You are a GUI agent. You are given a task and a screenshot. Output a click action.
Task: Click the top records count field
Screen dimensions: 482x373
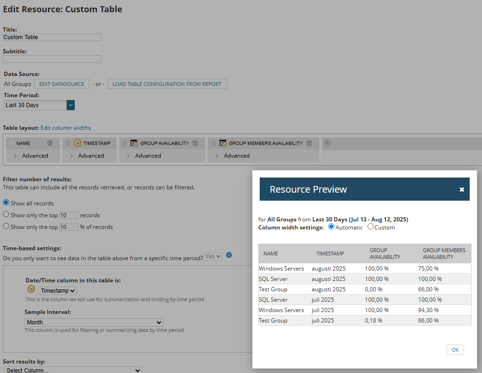tap(69, 215)
